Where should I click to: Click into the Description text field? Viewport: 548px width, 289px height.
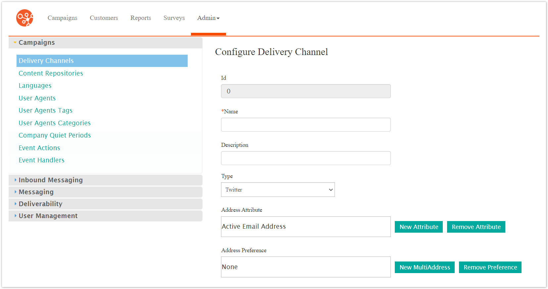click(306, 158)
